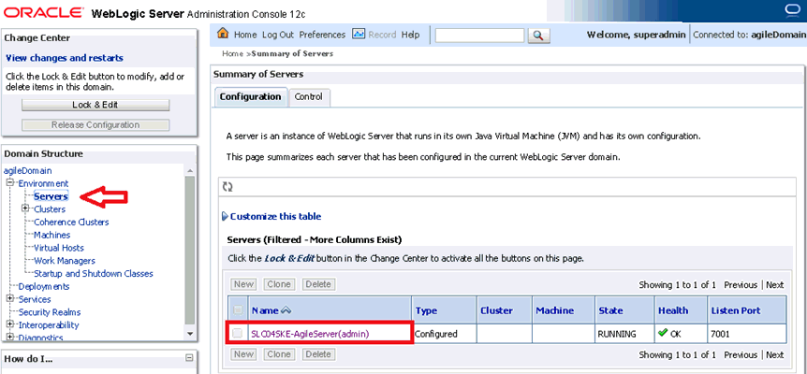Click the Name column sort arrow
Viewport: 807px width, 374px height.
(286, 310)
